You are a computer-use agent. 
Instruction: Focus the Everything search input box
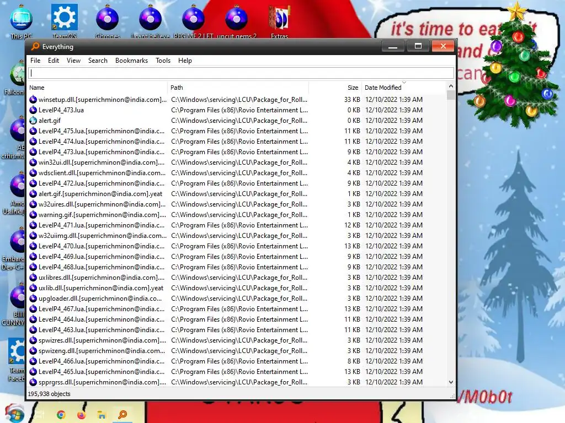(241, 73)
